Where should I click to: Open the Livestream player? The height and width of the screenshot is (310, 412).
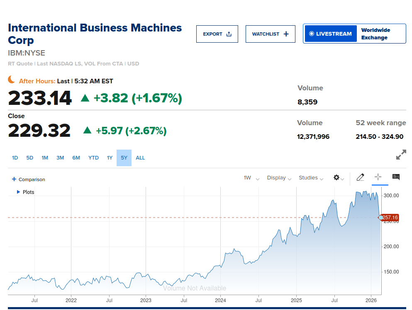pyautogui.click(x=330, y=34)
